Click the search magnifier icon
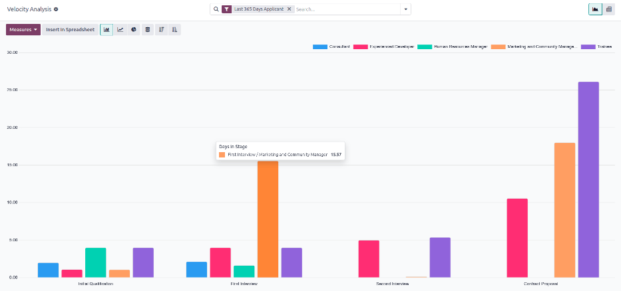This screenshot has width=621, height=291. point(216,9)
